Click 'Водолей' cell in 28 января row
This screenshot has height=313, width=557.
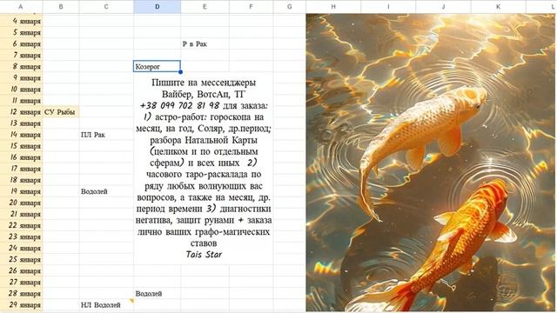click(x=157, y=294)
